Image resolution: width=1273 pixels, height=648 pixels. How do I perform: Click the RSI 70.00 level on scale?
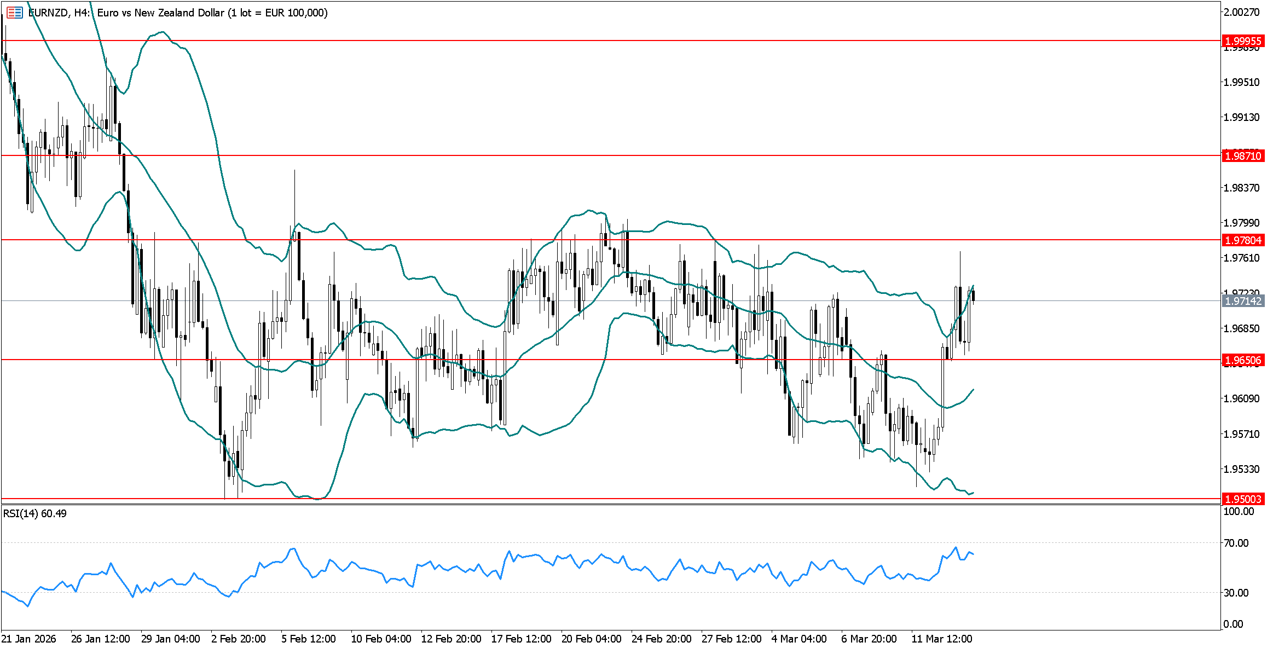(x=1236, y=543)
